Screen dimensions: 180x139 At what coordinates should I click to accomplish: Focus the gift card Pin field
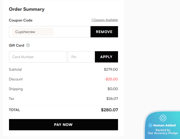pos(81,57)
